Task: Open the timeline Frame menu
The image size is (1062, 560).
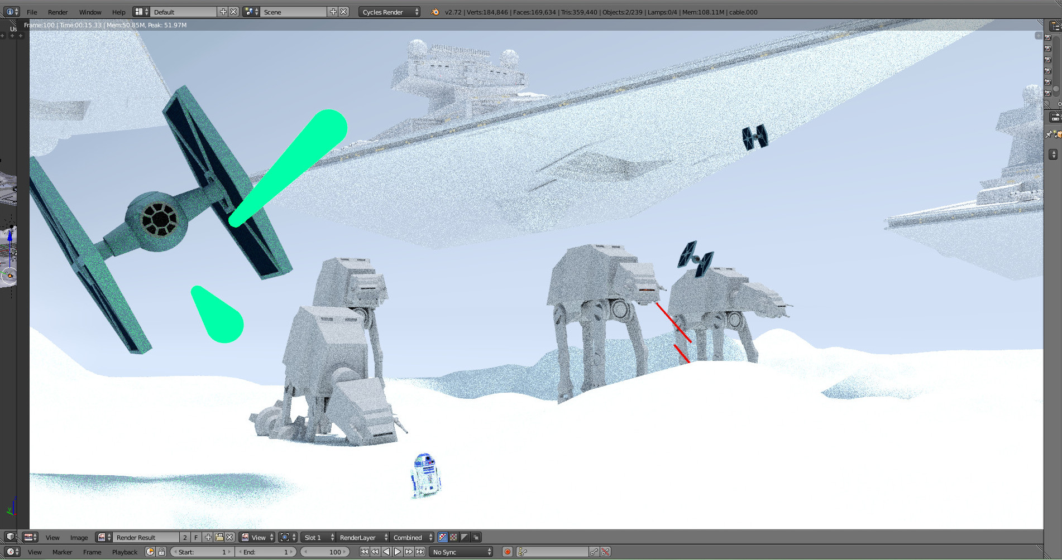Action: click(92, 552)
